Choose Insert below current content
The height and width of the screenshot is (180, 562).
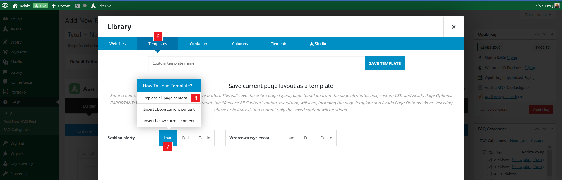pyautogui.click(x=169, y=121)
